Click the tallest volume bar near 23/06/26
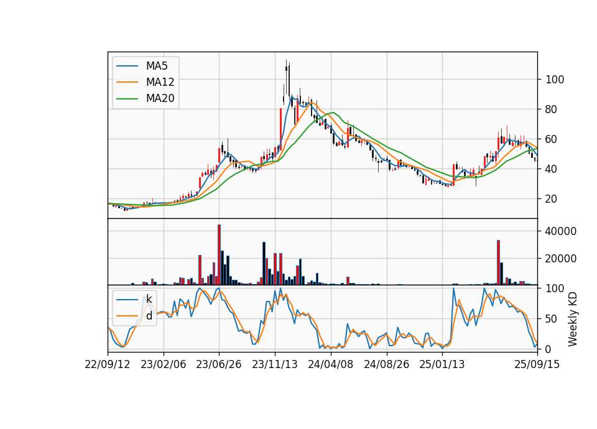This screenshot has width=597, height=429. [x=220, y=255]
